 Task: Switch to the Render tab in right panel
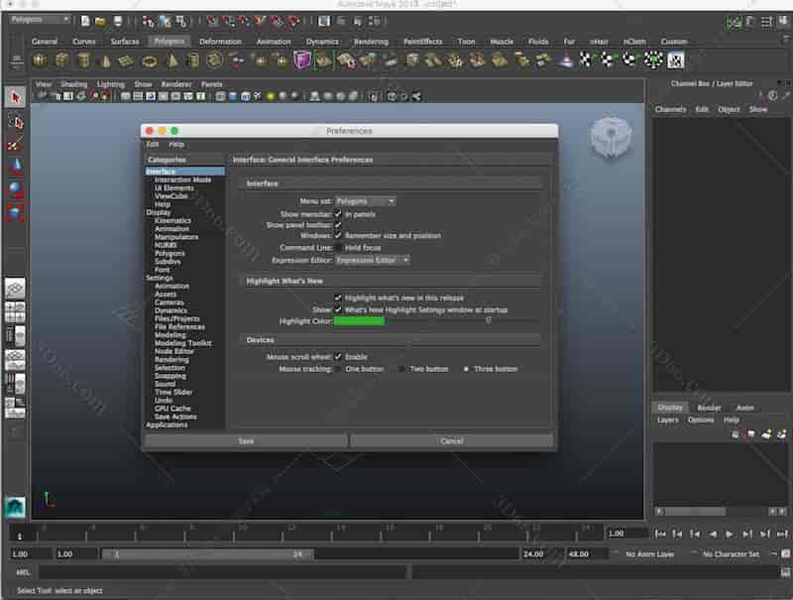point(708,407)
